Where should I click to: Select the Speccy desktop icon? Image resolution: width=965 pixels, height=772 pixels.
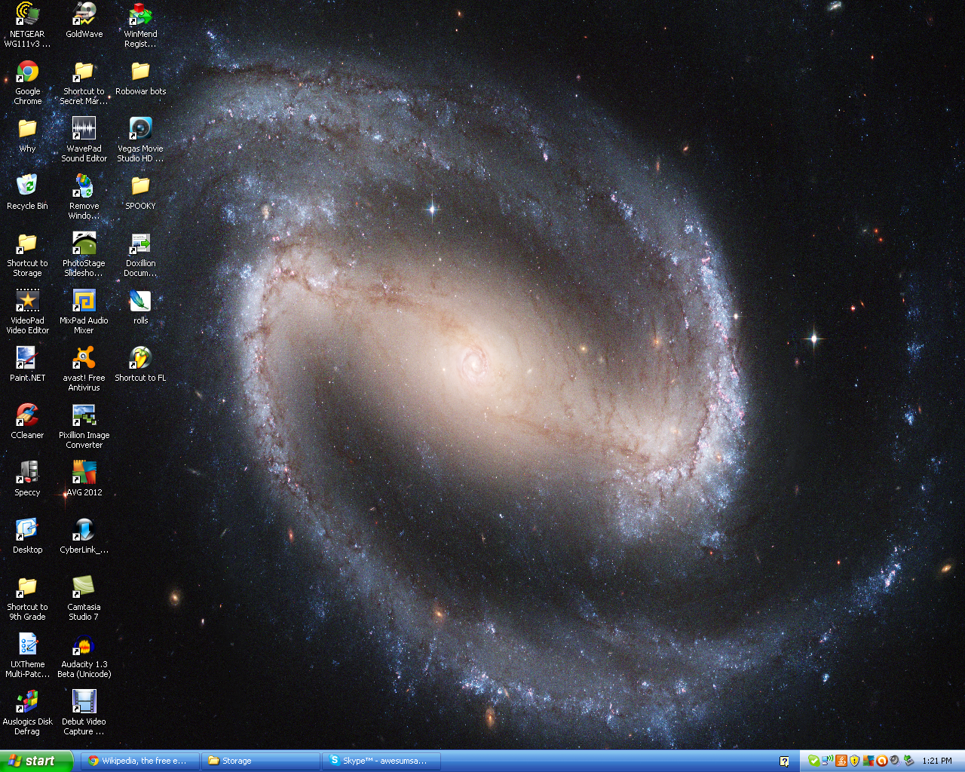[x=27, y=479]
